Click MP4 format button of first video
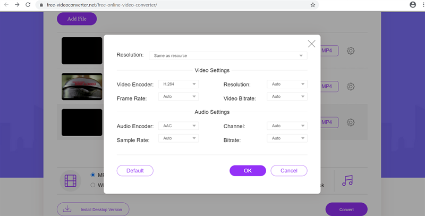This screenshot has height=216, width=425. (x=329, y=51)
